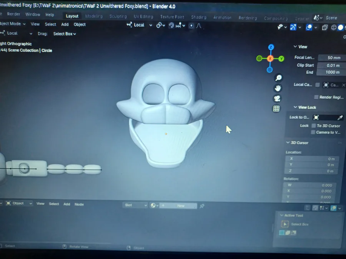Image resolution: width=346 pixels, height=259 pixels.
Task: Switch to solid viewport shading
Action: click(341, 28)
